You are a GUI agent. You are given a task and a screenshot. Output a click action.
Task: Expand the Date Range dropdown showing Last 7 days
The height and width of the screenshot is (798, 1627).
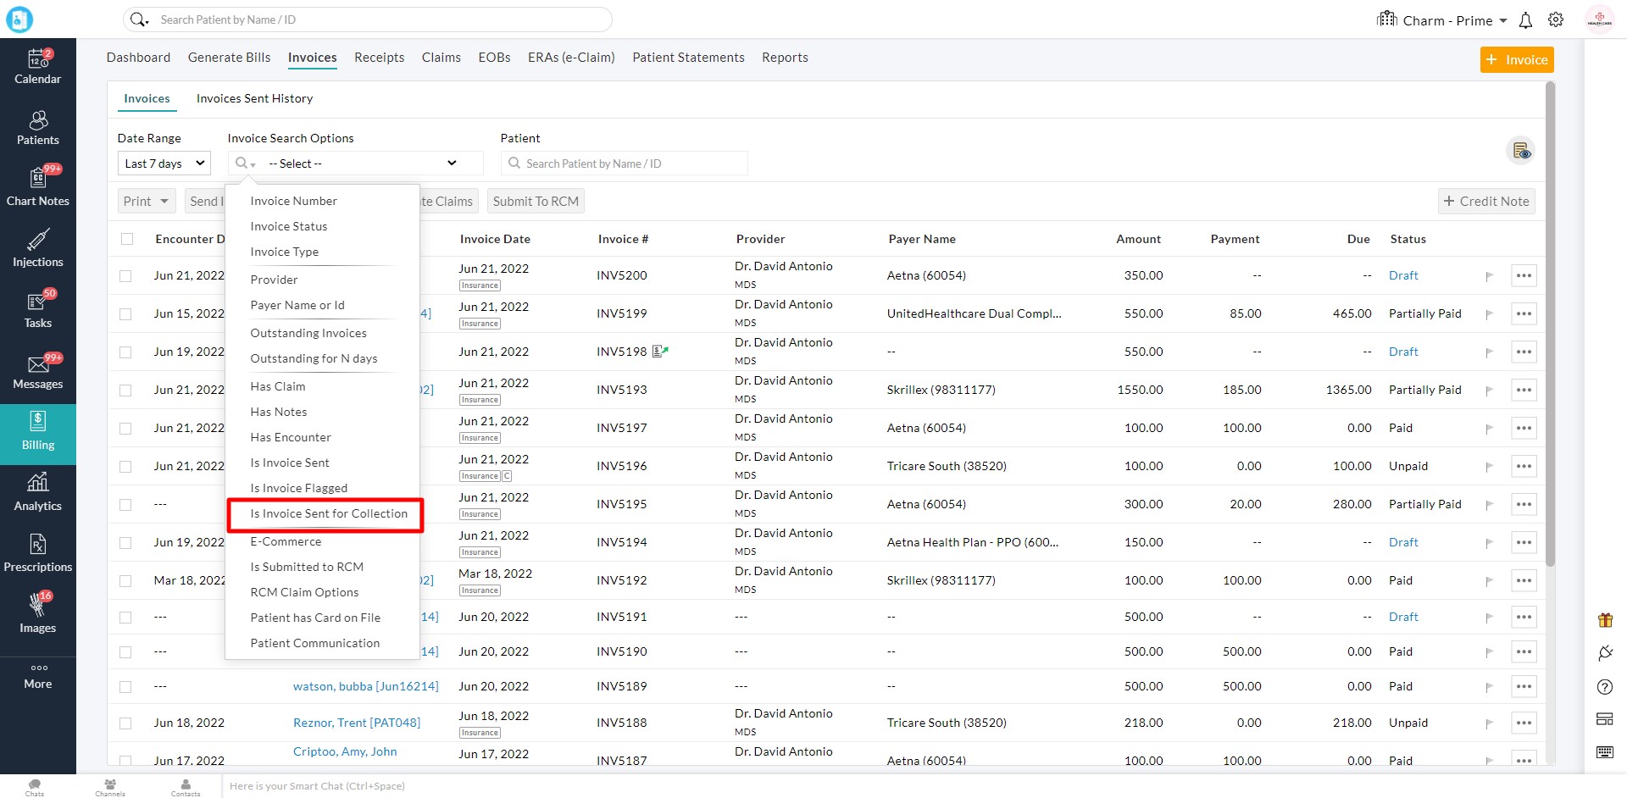click(164, 163)
